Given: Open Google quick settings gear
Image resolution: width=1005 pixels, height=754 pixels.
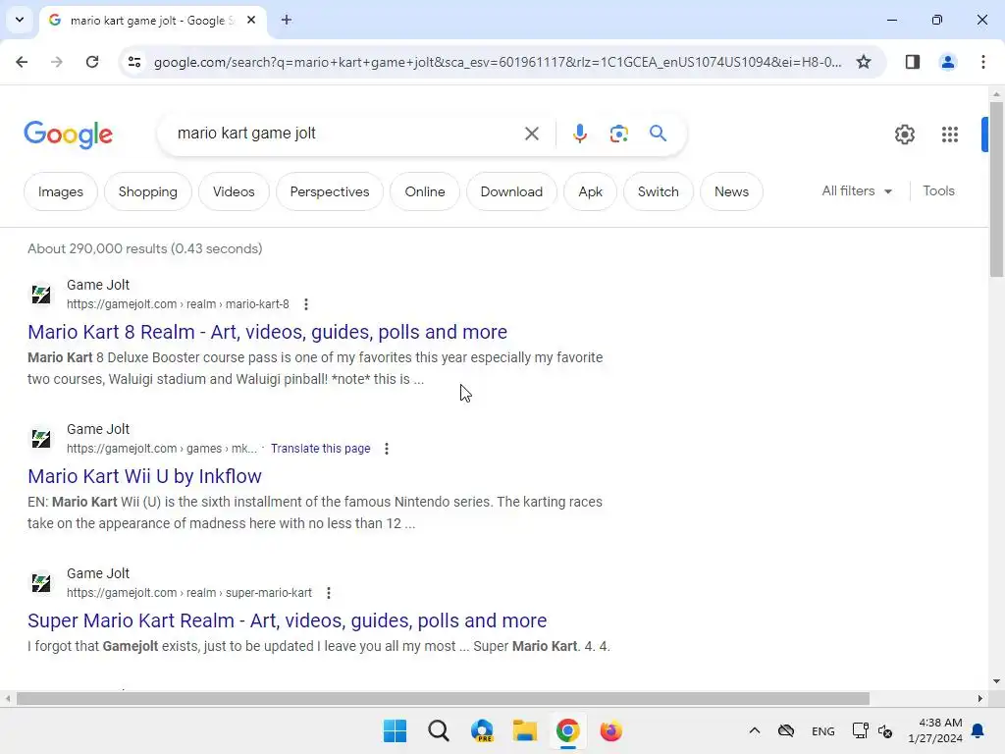Looking at the screenshot, I should point(904,134).
